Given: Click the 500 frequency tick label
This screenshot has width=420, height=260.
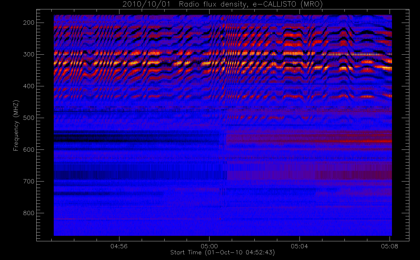Looking at the screenshot, I should 29,118.
